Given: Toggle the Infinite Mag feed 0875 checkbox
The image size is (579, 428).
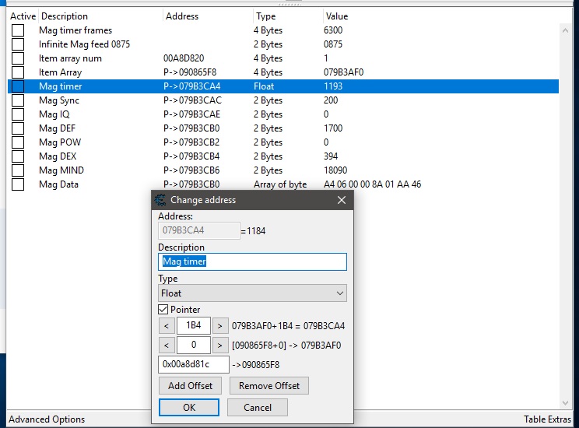Looking at the screenshot, I should point(18,44).
